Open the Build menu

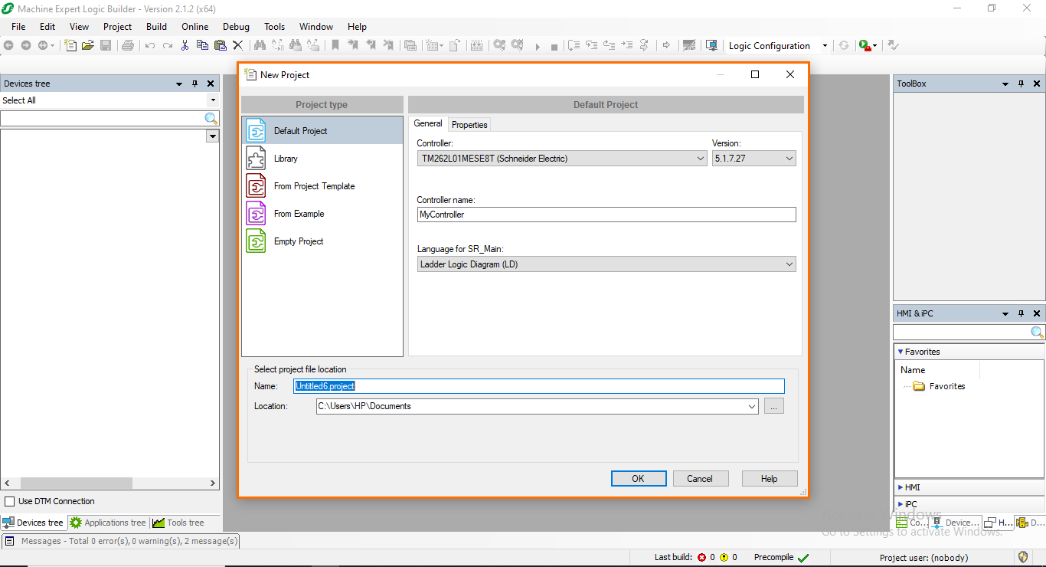click(156, 26)
